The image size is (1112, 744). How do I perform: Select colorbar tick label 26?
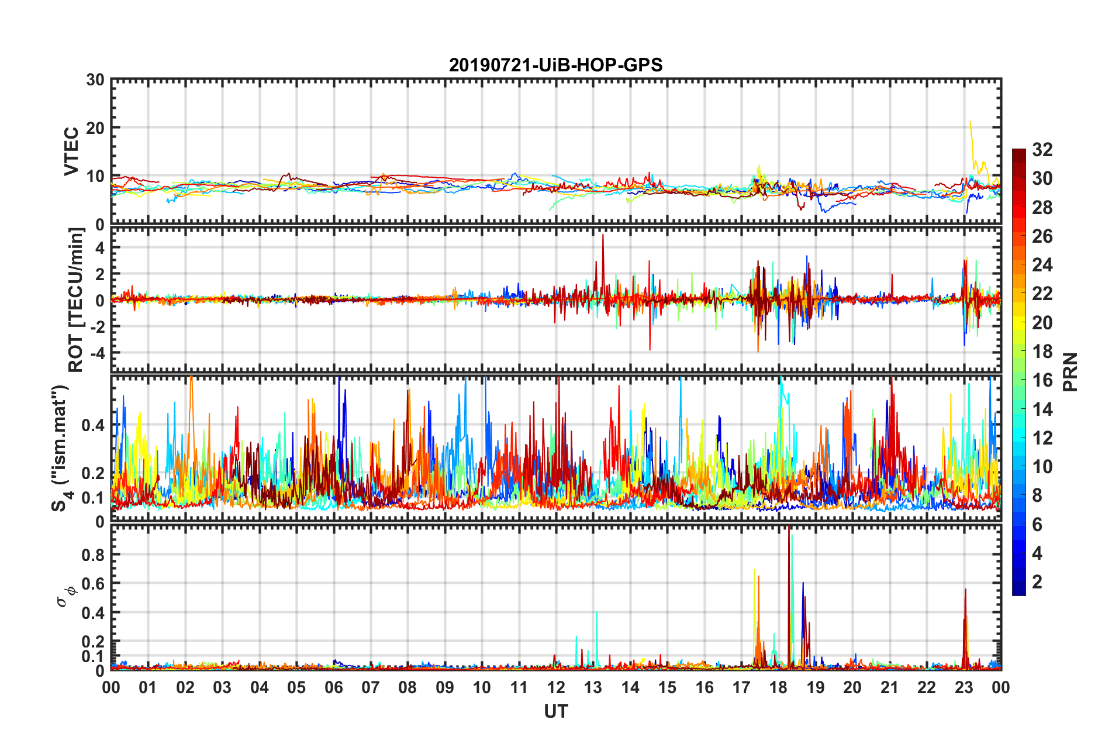pos(1042,236)
